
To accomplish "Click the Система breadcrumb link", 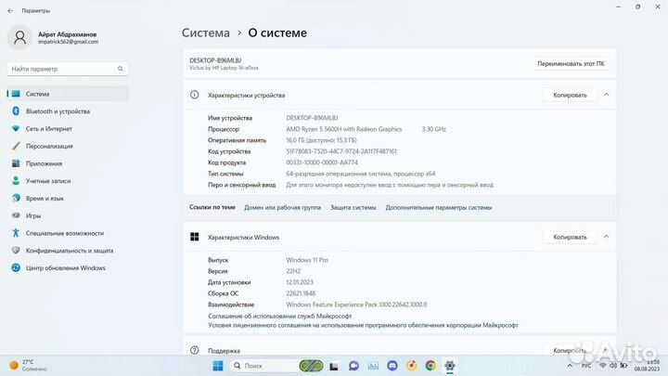I will (206, 32).
